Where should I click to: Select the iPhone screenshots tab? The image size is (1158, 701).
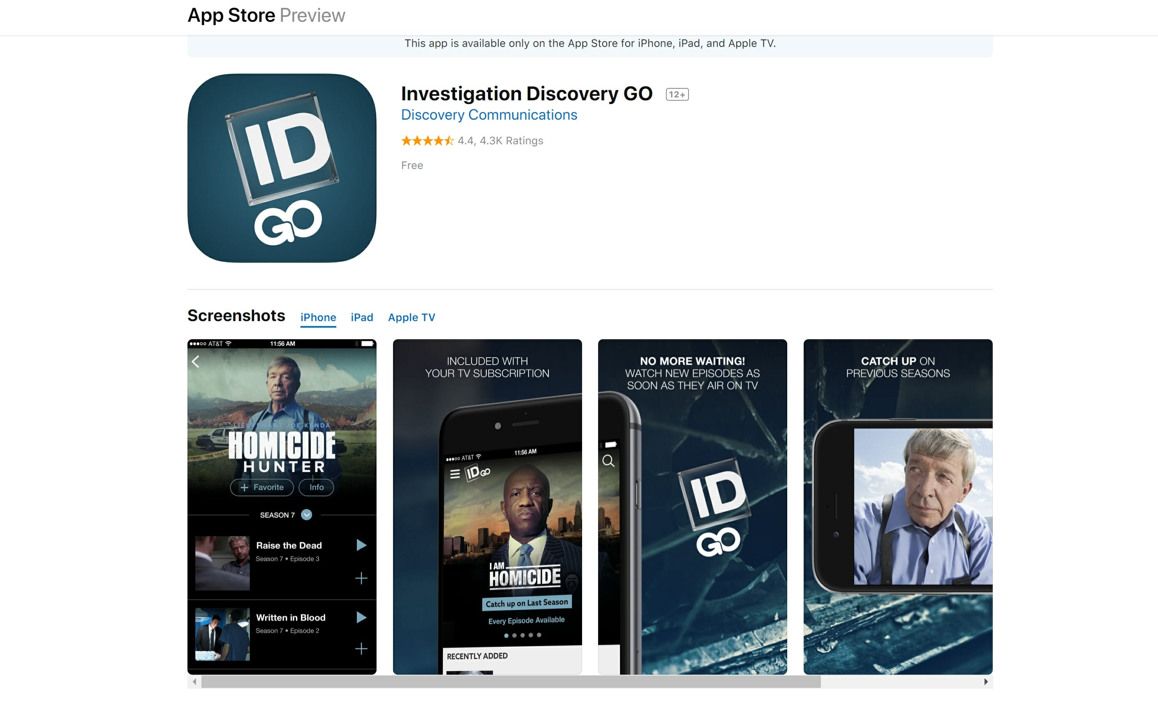point(318,317)
